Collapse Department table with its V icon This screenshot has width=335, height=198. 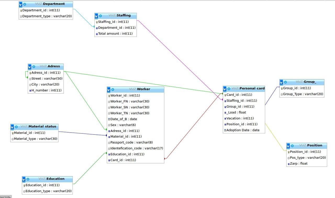point(21,5)
